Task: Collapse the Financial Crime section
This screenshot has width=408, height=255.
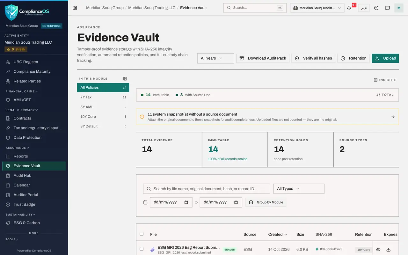Action: click(22, 91)
